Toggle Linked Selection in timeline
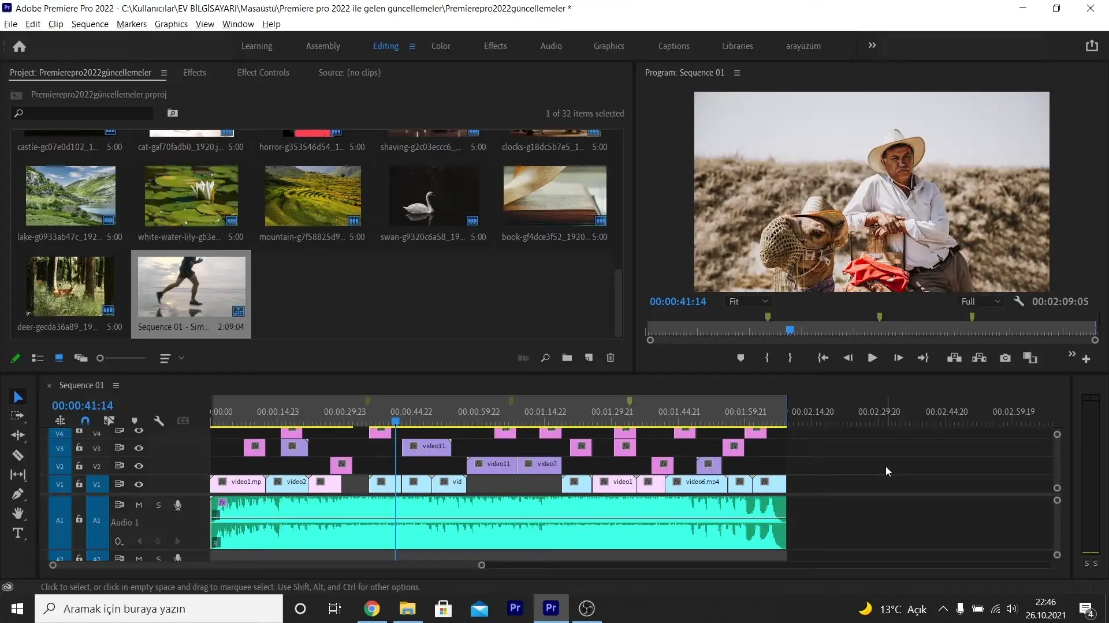The width and height of the screenshot is (1109, 623). [109, 421]
